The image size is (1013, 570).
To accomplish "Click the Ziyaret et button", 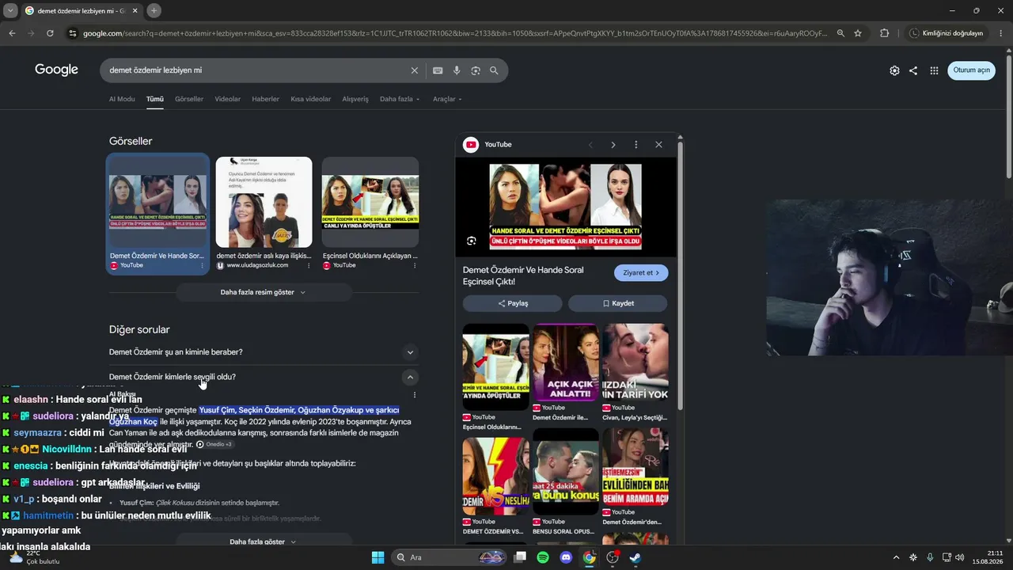I will (x=641, y=273).
